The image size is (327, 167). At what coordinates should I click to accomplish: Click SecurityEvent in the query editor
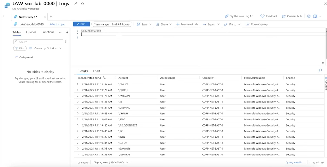(91, 31)
